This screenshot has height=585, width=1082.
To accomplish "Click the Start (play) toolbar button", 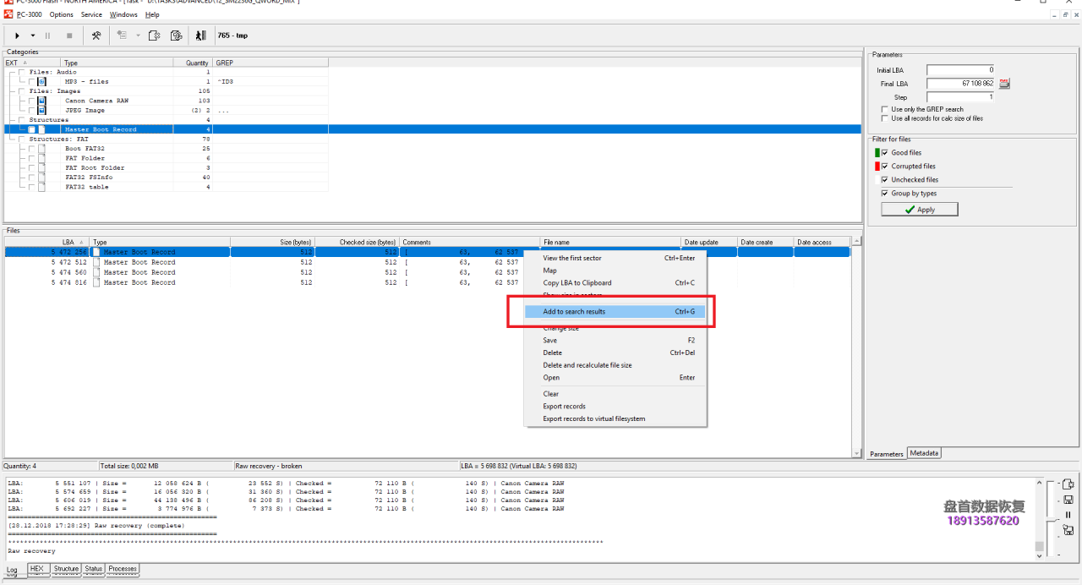I will (x=17, y=36).
